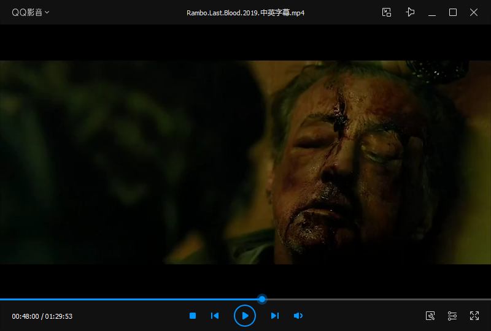Maximize the QQ影音 window
Screen dimensions: 491x331
pos(453,12)
